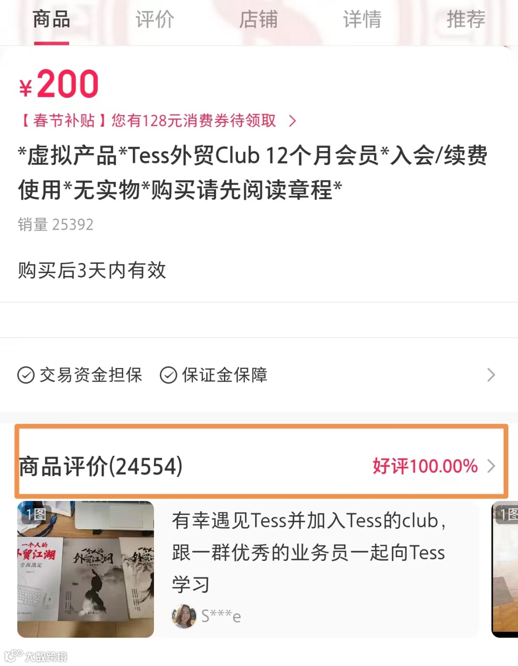The width and height of the screenshot is (518, 666).
Task: Tap the 保证金保障 checkmark icon
Action: 168,375
